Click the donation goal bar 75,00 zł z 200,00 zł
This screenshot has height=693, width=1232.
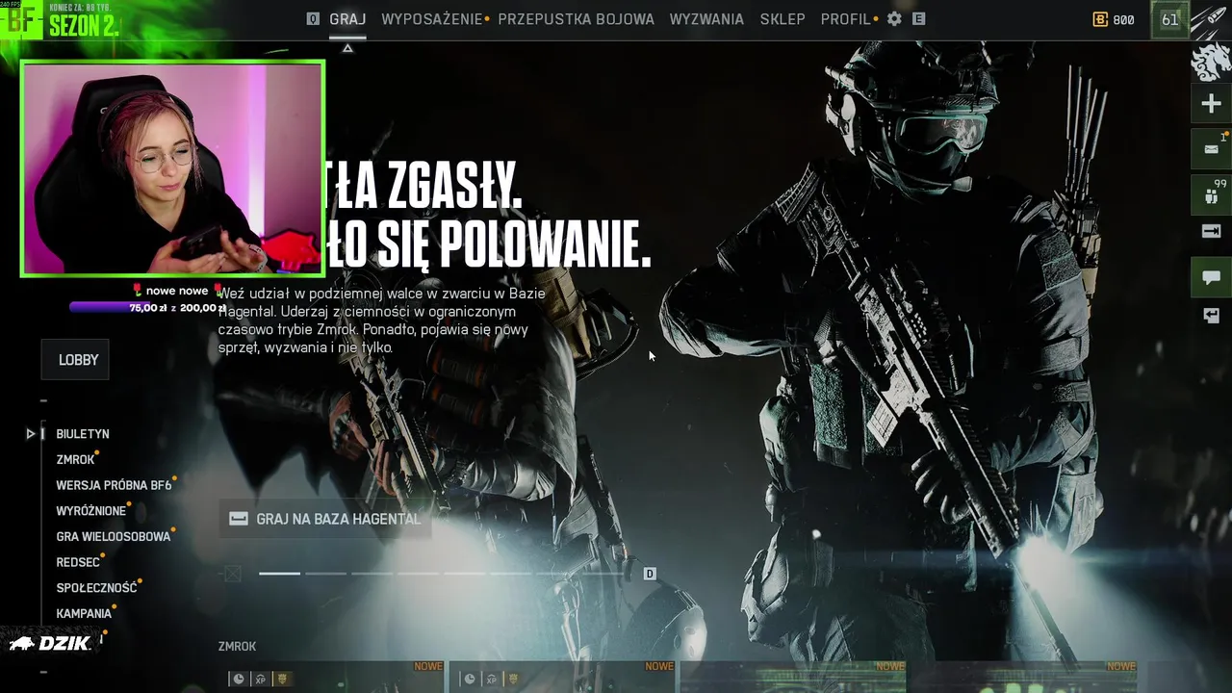click(148, 308)
